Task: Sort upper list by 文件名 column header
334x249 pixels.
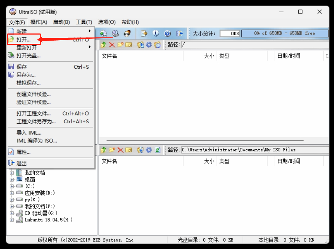Action: [x=141, y=56]
